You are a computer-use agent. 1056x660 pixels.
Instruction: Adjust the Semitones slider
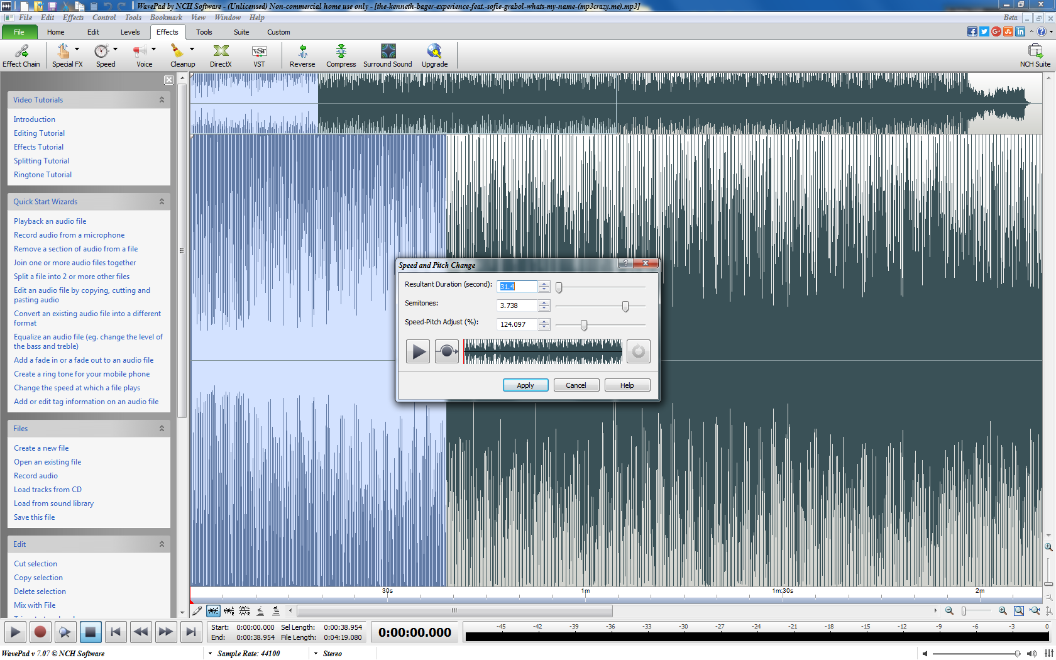(625, 306)
